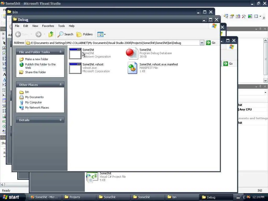Select the ProgressBar control in the Toolbox

pos(4,121)
